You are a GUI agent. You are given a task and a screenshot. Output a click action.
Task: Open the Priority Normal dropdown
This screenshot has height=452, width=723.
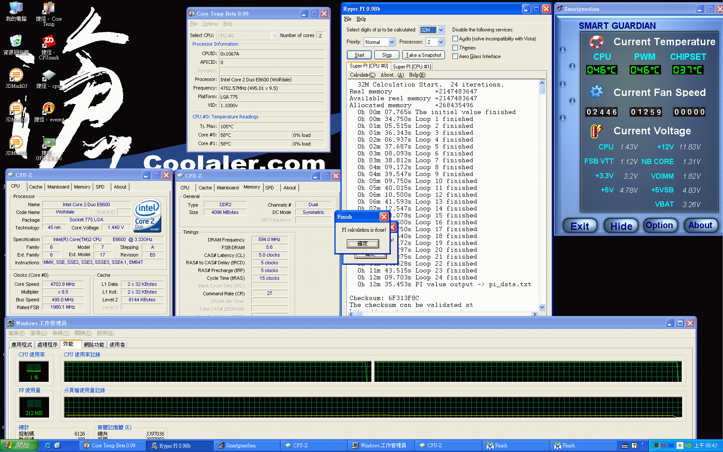click(x=392, y=42)
